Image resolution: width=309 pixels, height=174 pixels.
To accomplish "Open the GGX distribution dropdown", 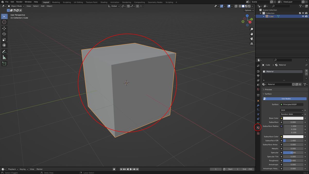I will (292, 110).
